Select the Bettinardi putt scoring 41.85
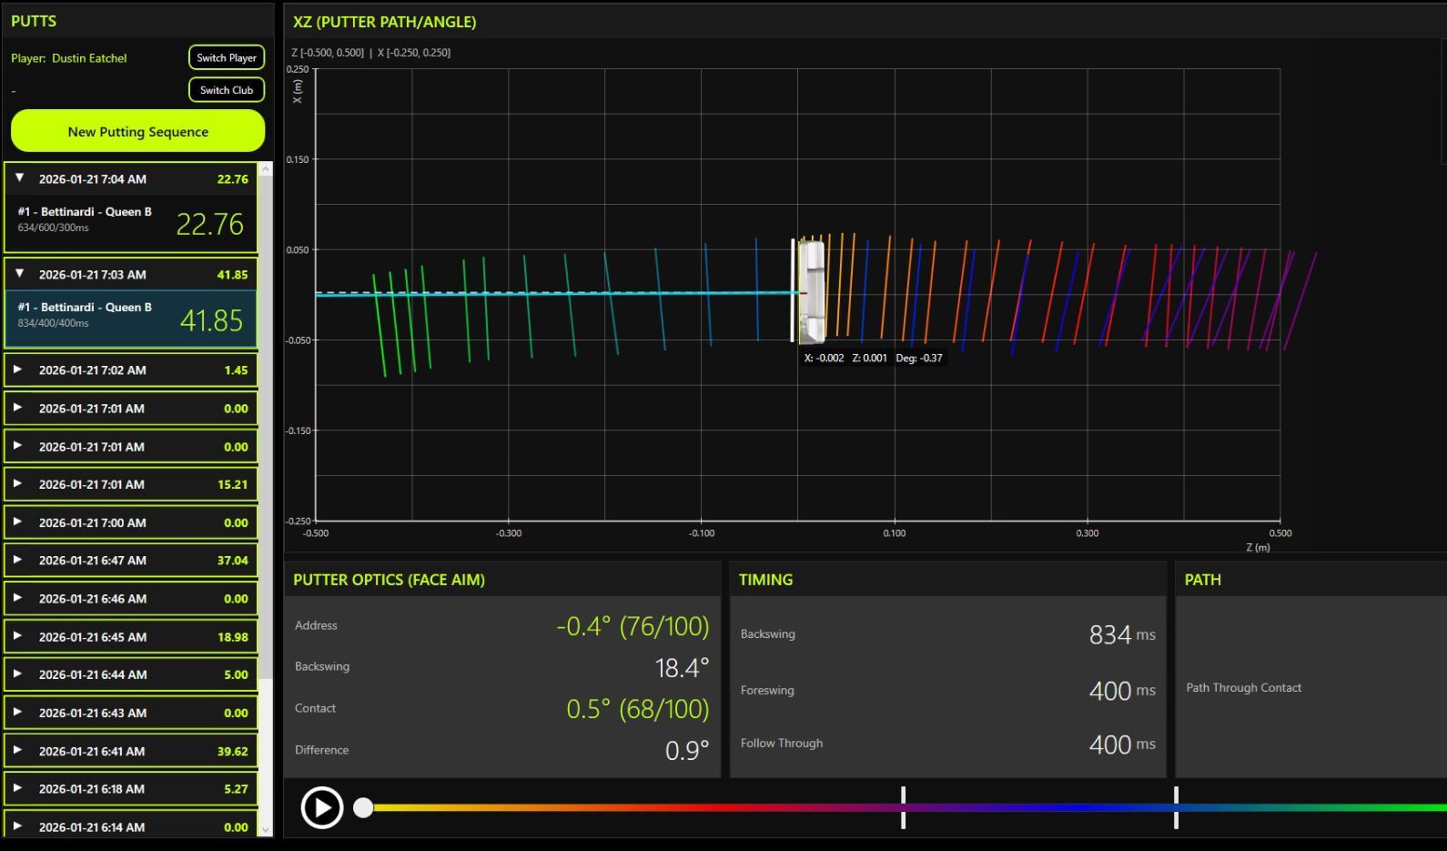1447x851 pixels. tap(130, 319)
